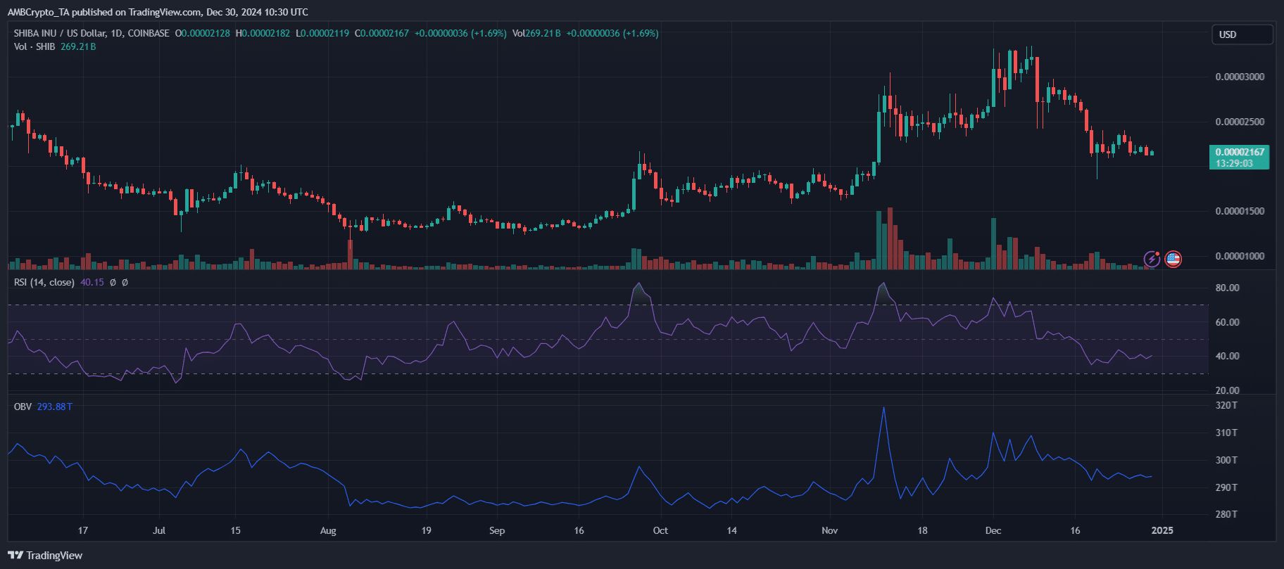Click the 0.00001000 price scale label
1284x569 pixels.
point(1240,256)
